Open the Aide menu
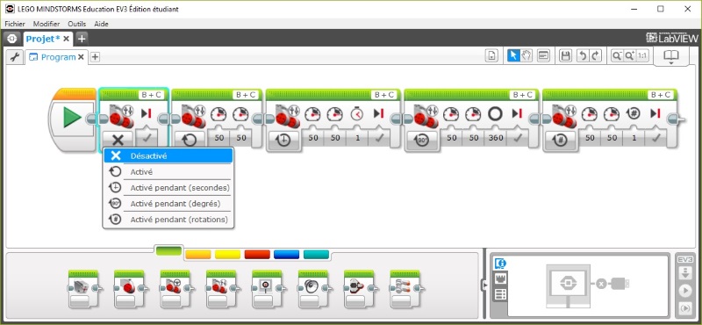Viewport: 702px width, 325px height. pos(101,24)
